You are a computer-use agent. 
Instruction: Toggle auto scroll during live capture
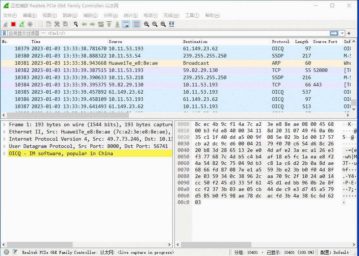[x=126, y=24]
